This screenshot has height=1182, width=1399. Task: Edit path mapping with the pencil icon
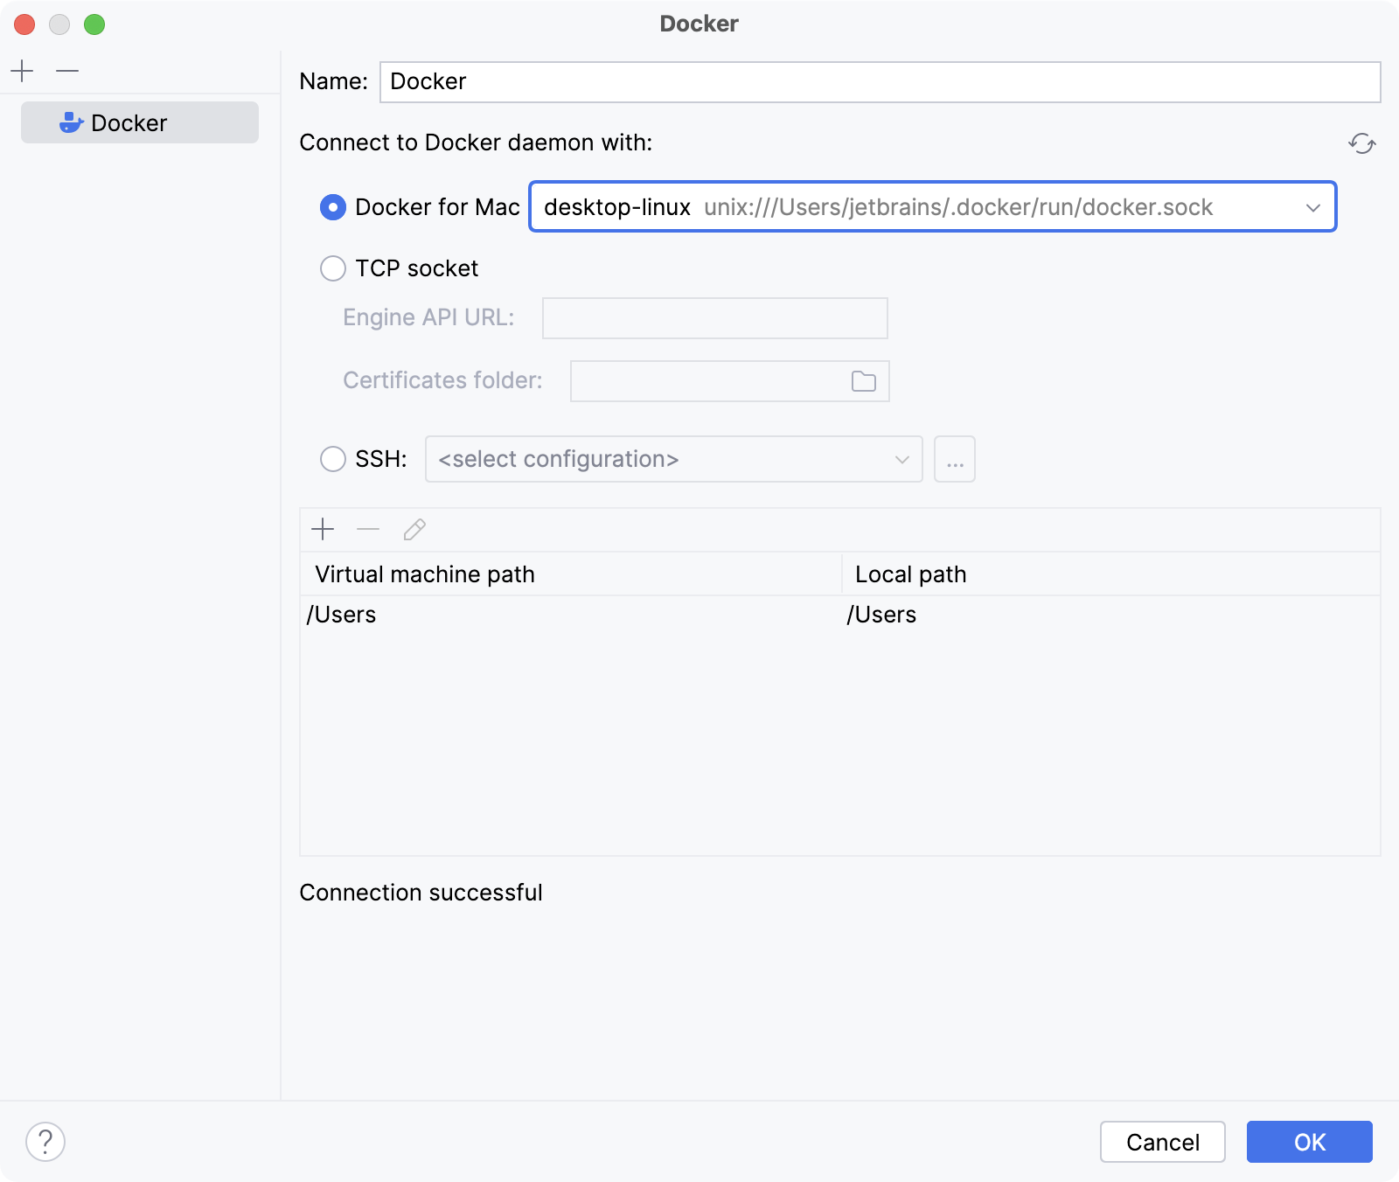click(x=414, y=529)
